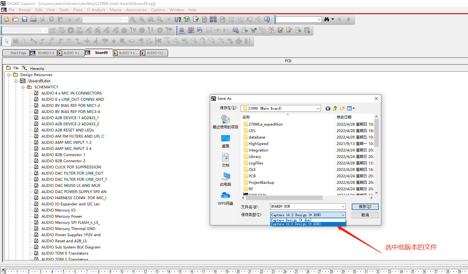The height and width of the screenshot is (274, 468).
Task: Select 此电脑 shortcut in dialog sidebar
Action: (225, 179)
